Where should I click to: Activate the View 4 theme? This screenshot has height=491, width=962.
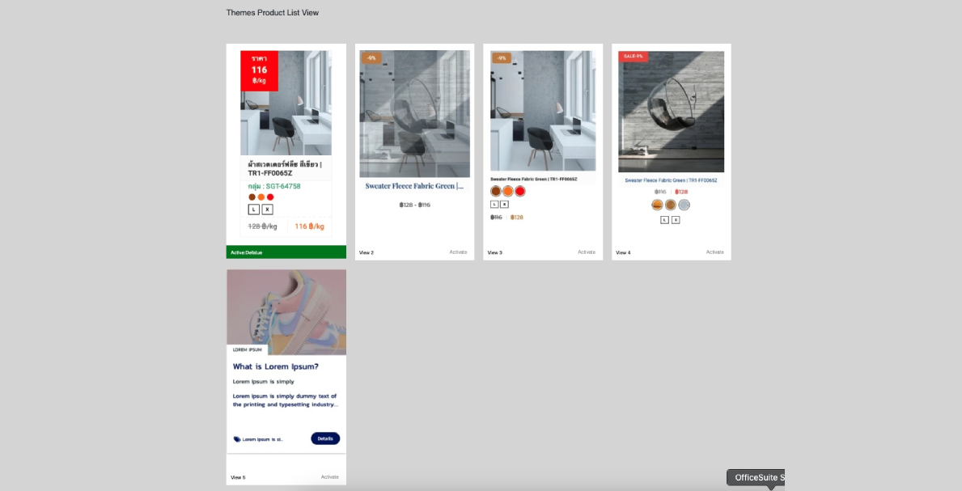coord(714,252)
